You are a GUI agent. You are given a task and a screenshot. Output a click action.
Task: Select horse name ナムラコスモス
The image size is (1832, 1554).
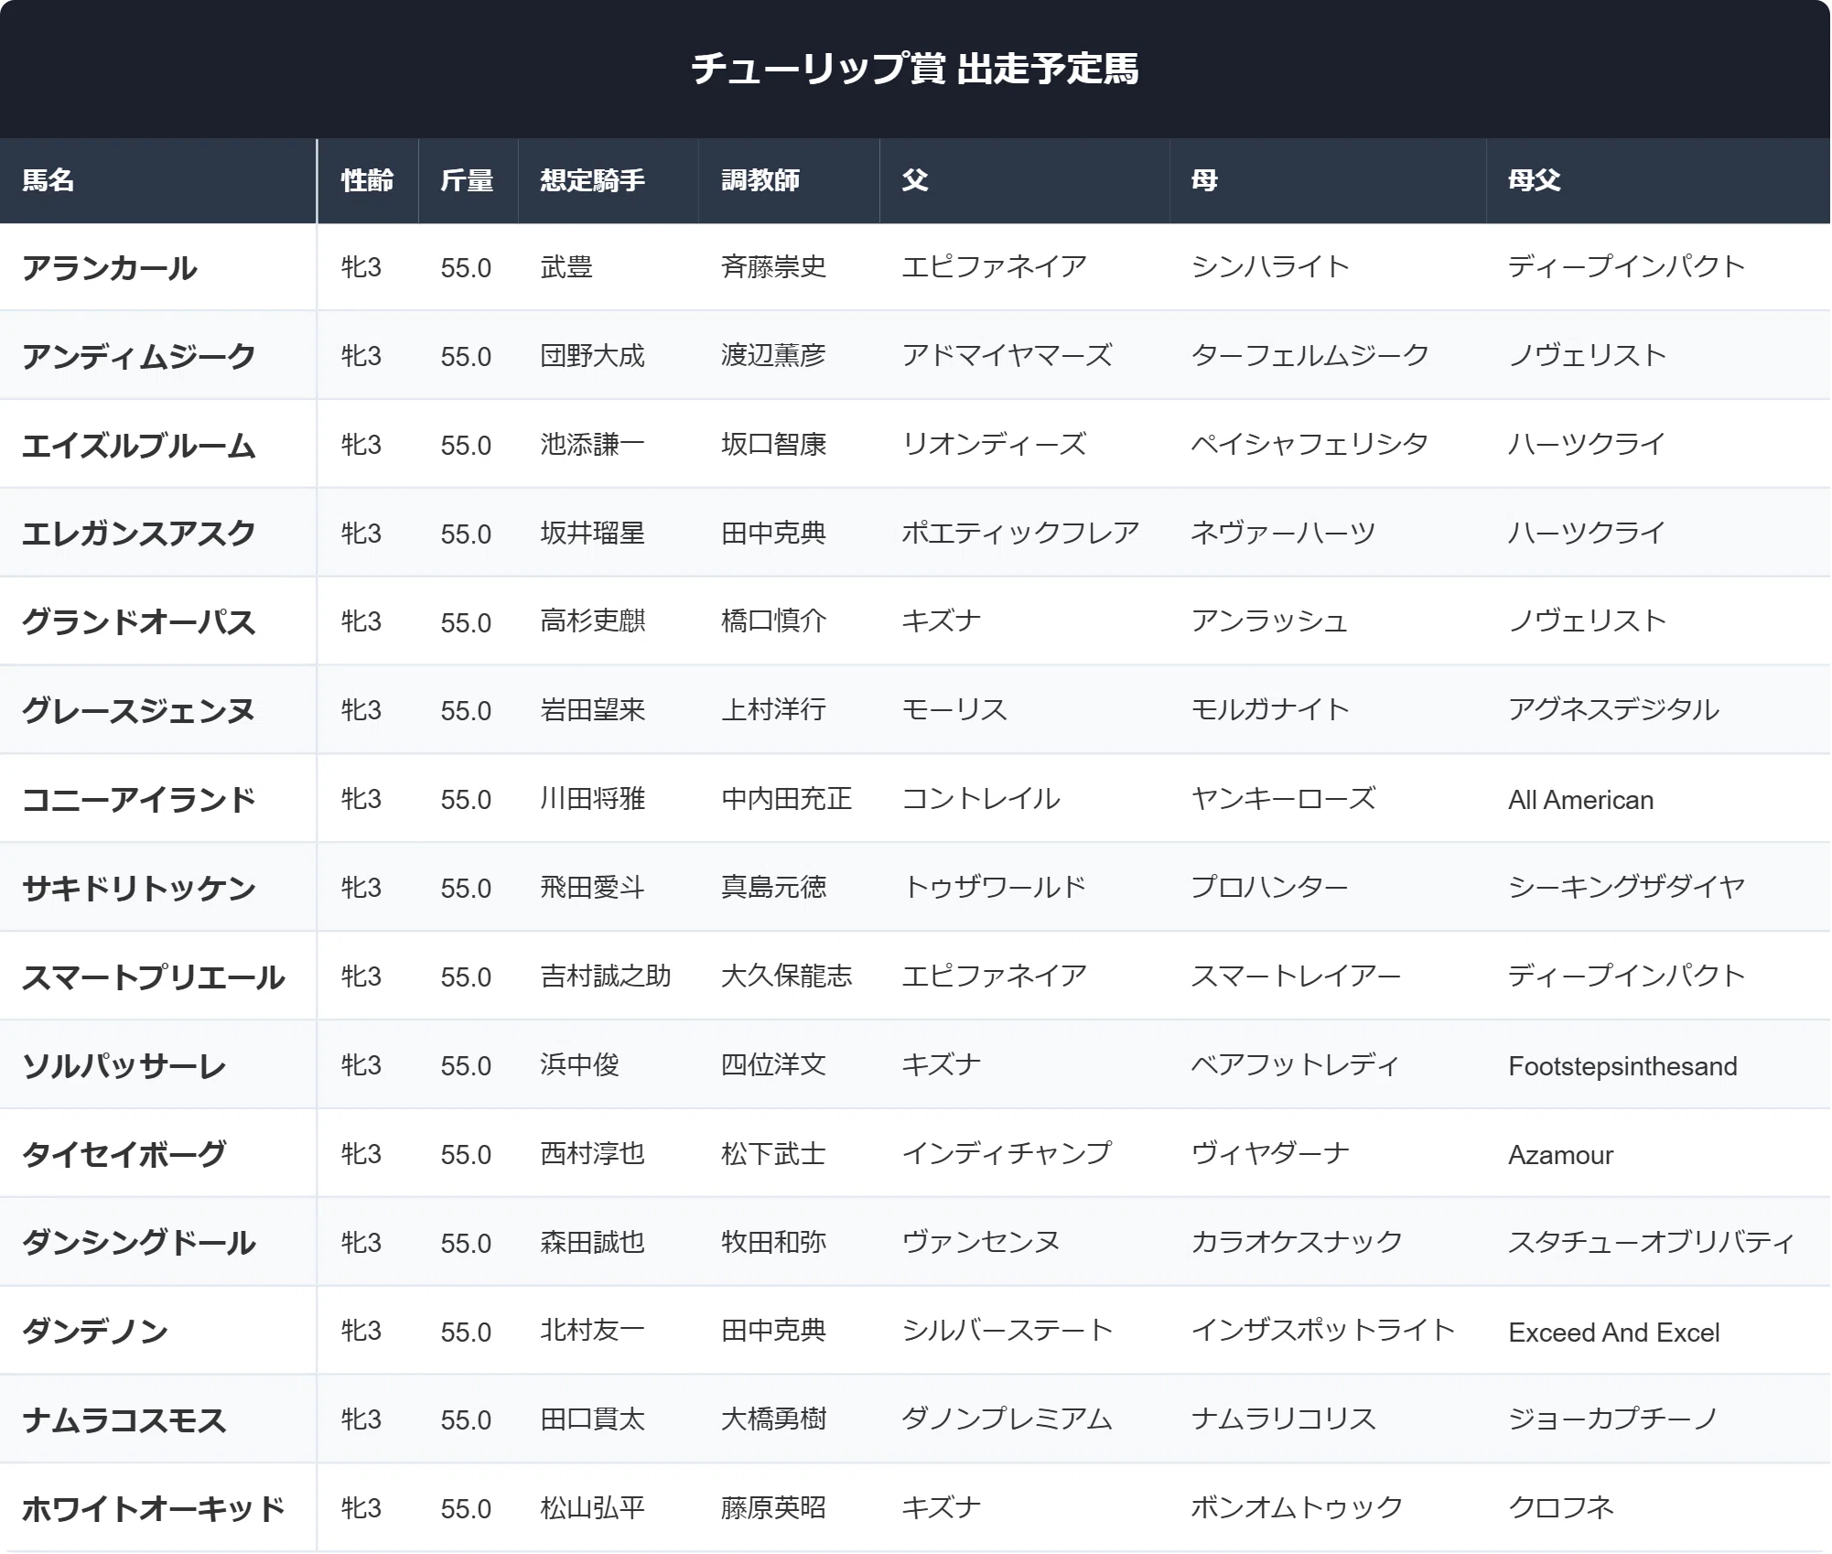(x=124, y=1420)
